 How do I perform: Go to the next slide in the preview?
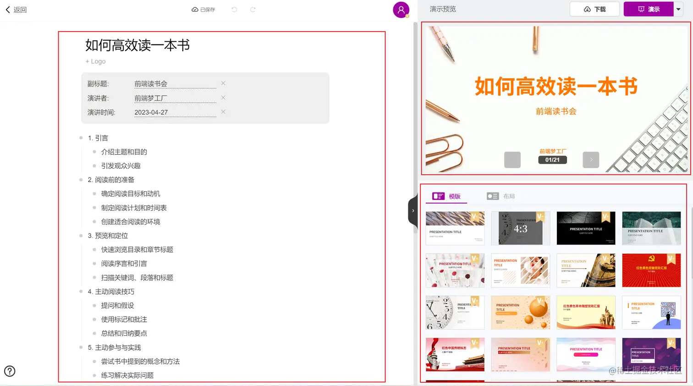[591, 160]
